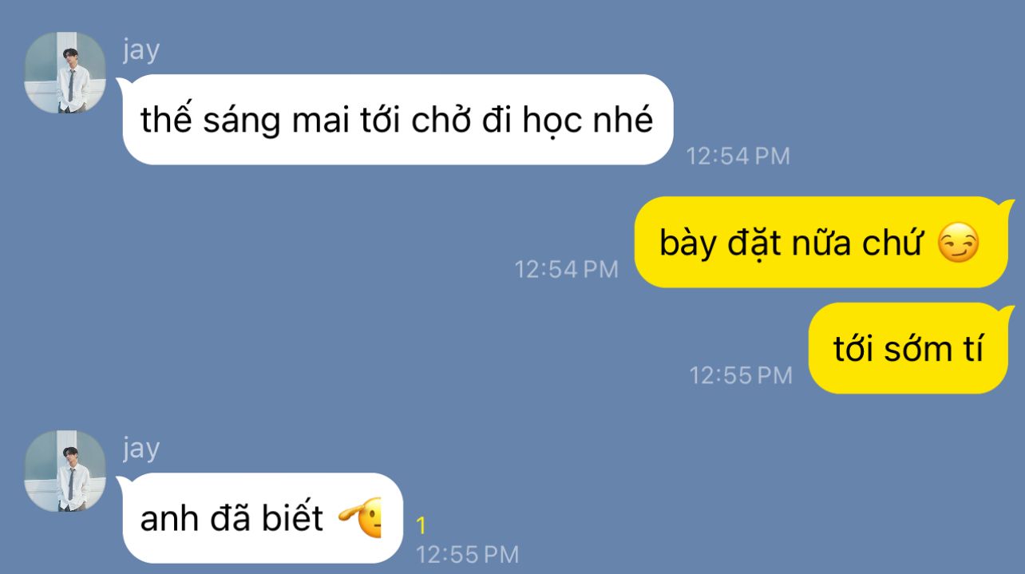The image size is (1025, 574).
Task: Click the 12:54 PM timestamp after jay's first message
Action: 738,156
